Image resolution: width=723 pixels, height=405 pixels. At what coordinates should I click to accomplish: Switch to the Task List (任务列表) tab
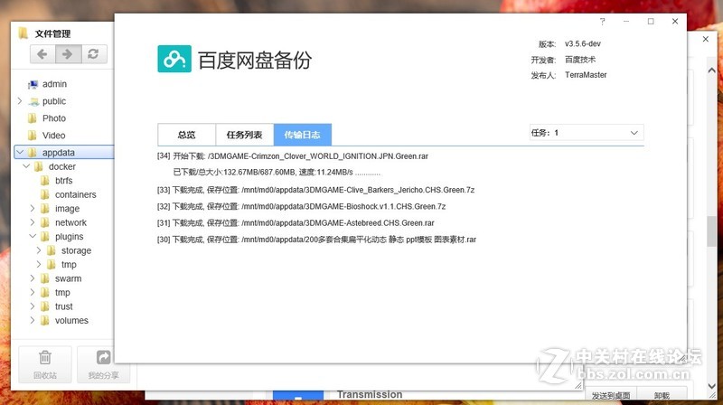(244, 135)
